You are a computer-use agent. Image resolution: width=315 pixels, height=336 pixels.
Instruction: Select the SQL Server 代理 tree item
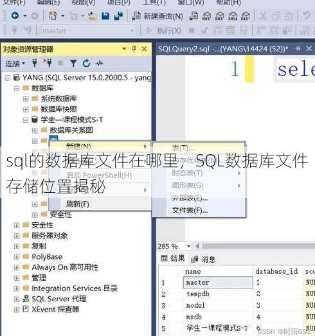click(x=59, y=299)
